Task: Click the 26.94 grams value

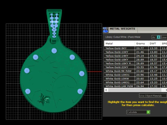Action: click(x=140, y=86)
